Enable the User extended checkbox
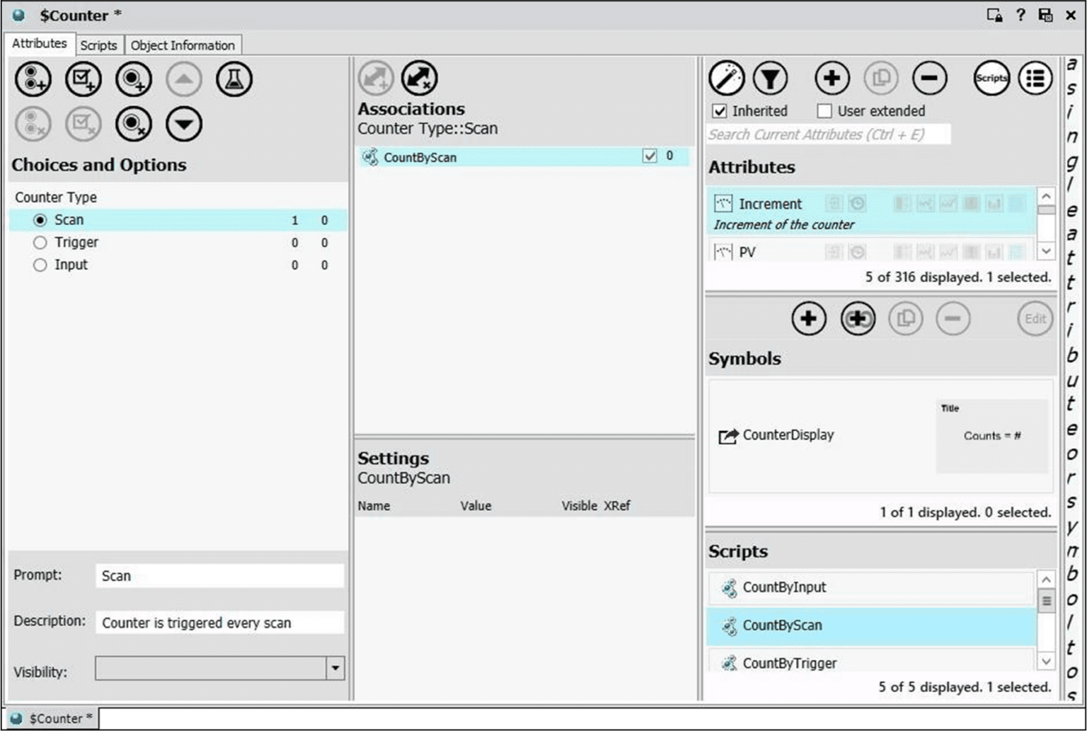Image resolution: width=1087 pixels, height=731 pixels. [x=824, y=110]
